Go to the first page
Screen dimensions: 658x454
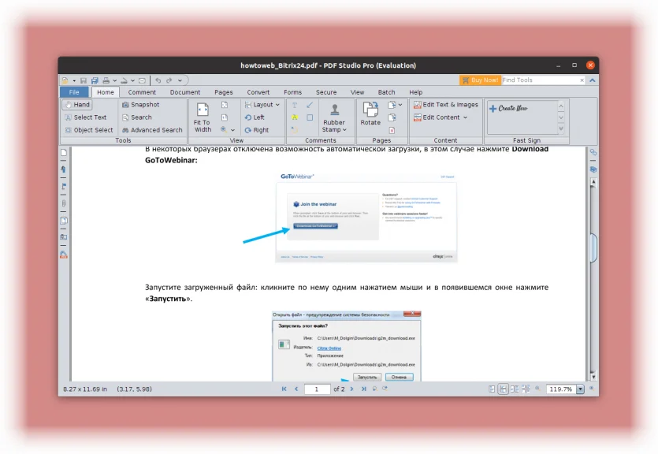[284, 389]
